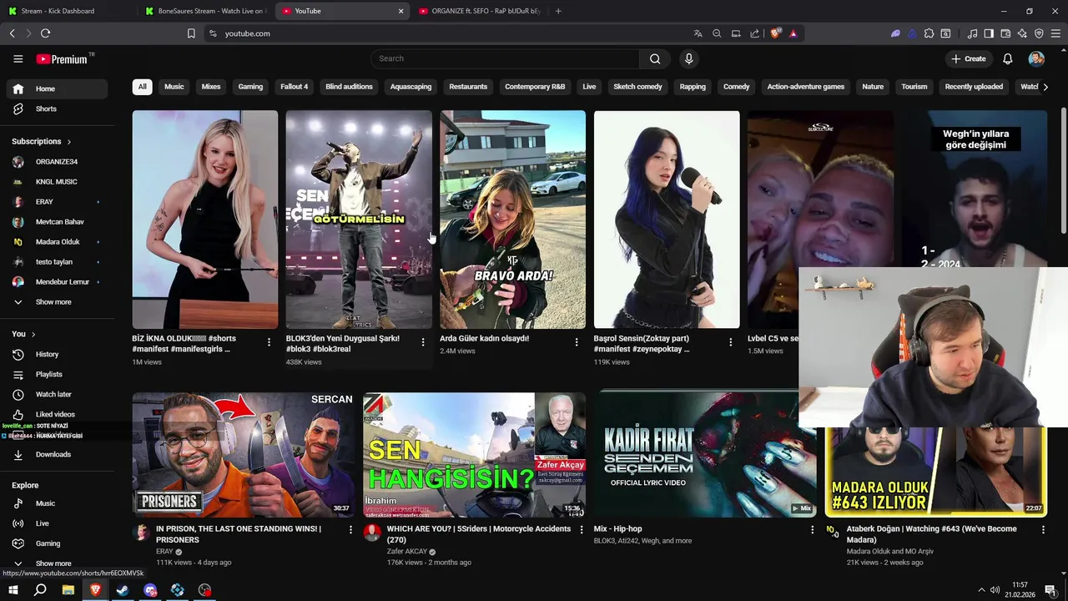Click the YouTube Premium logo

(x=63, y=58)
